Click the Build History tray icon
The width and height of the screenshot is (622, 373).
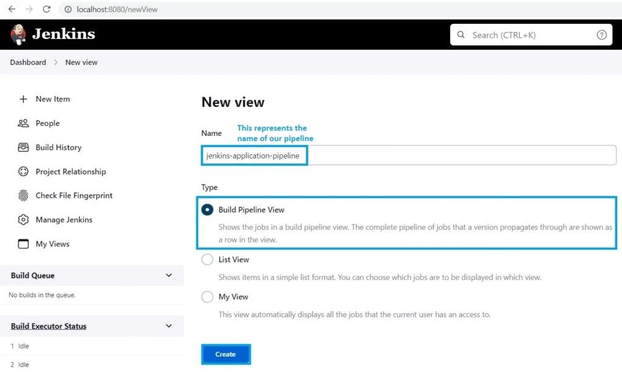24,147
